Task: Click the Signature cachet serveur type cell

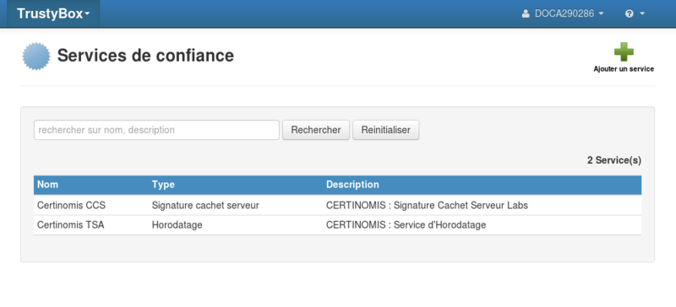Action: tap(205, 206)
